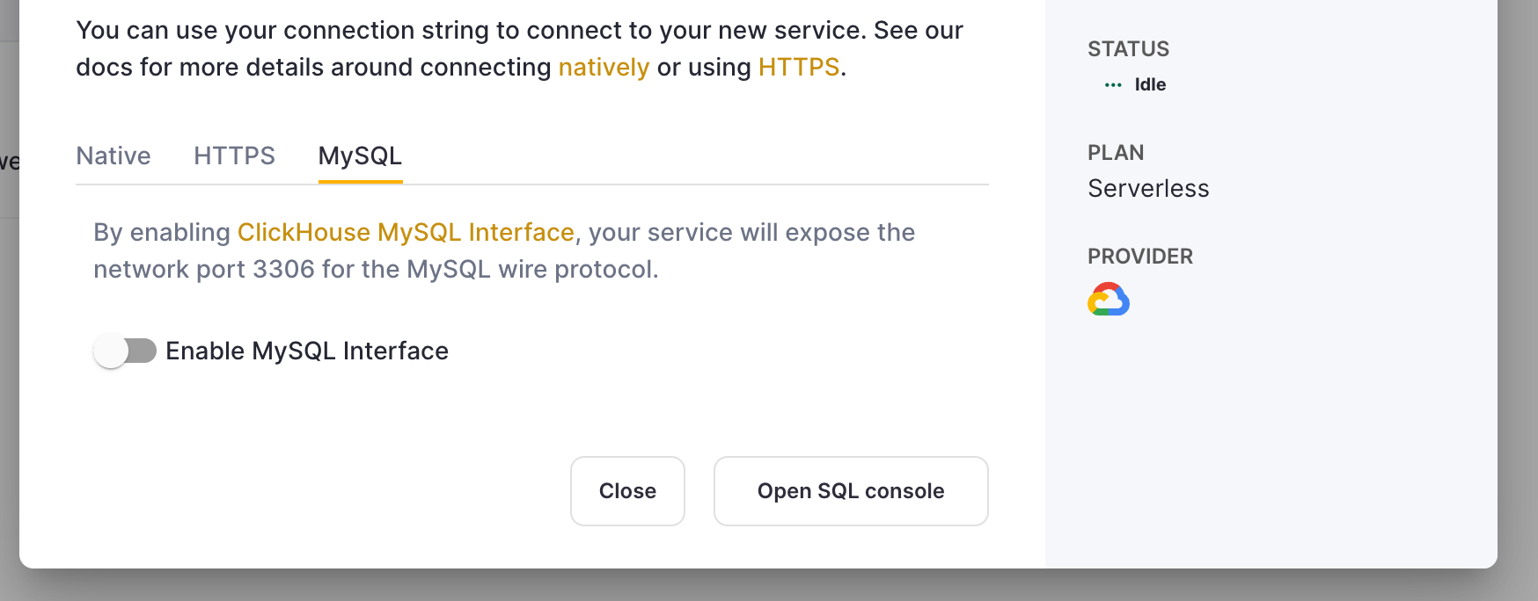Click the yellow underline beneath the MySQL tab
Image resolution: width=1538 pixels, height=601 pixels.
click(360, 182)
